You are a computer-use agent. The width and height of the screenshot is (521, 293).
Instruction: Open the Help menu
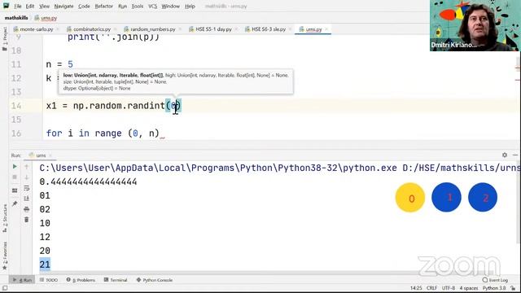tap(190, 6)
